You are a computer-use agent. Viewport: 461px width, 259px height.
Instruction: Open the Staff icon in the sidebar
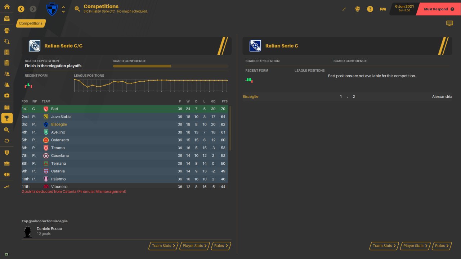click(6, 74)
